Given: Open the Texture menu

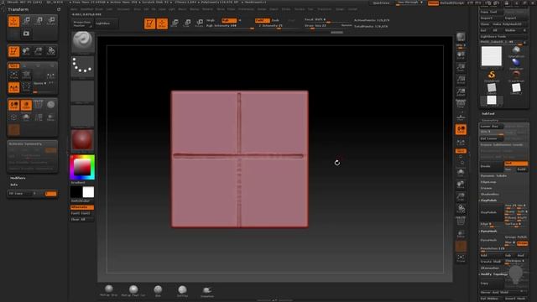Looking at the screenshot, I should 300,9.
